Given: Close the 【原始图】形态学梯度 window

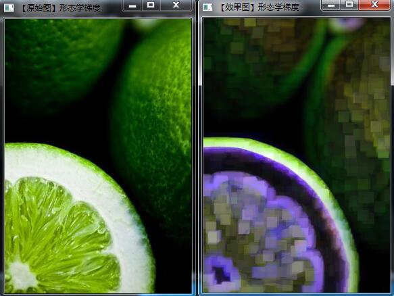Looking at the screenshot, I should click(x=176, y=5).
